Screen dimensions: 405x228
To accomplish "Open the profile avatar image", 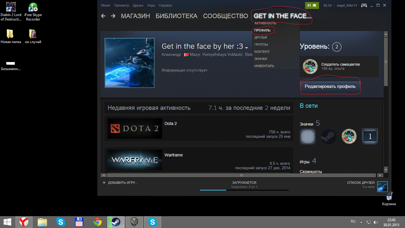I will pos(130,63).
